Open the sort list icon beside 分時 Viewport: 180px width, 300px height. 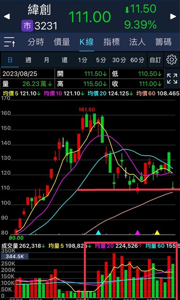9,42
